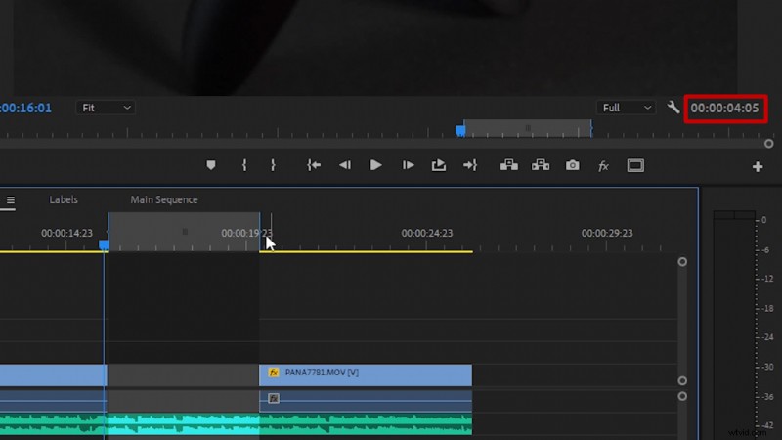Step forward one frame

coord(408,165)
